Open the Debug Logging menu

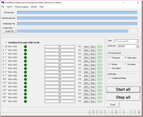point(21,7)
